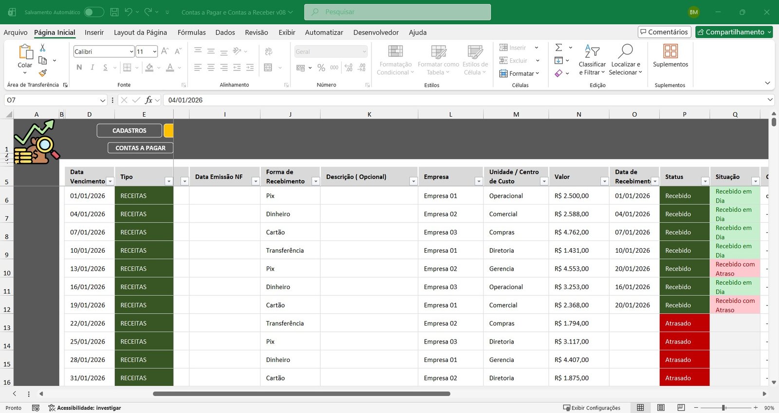Screen dimensions: 779x413
Task: Click the zoom slider in status bar
Action: tap(724, 408)
